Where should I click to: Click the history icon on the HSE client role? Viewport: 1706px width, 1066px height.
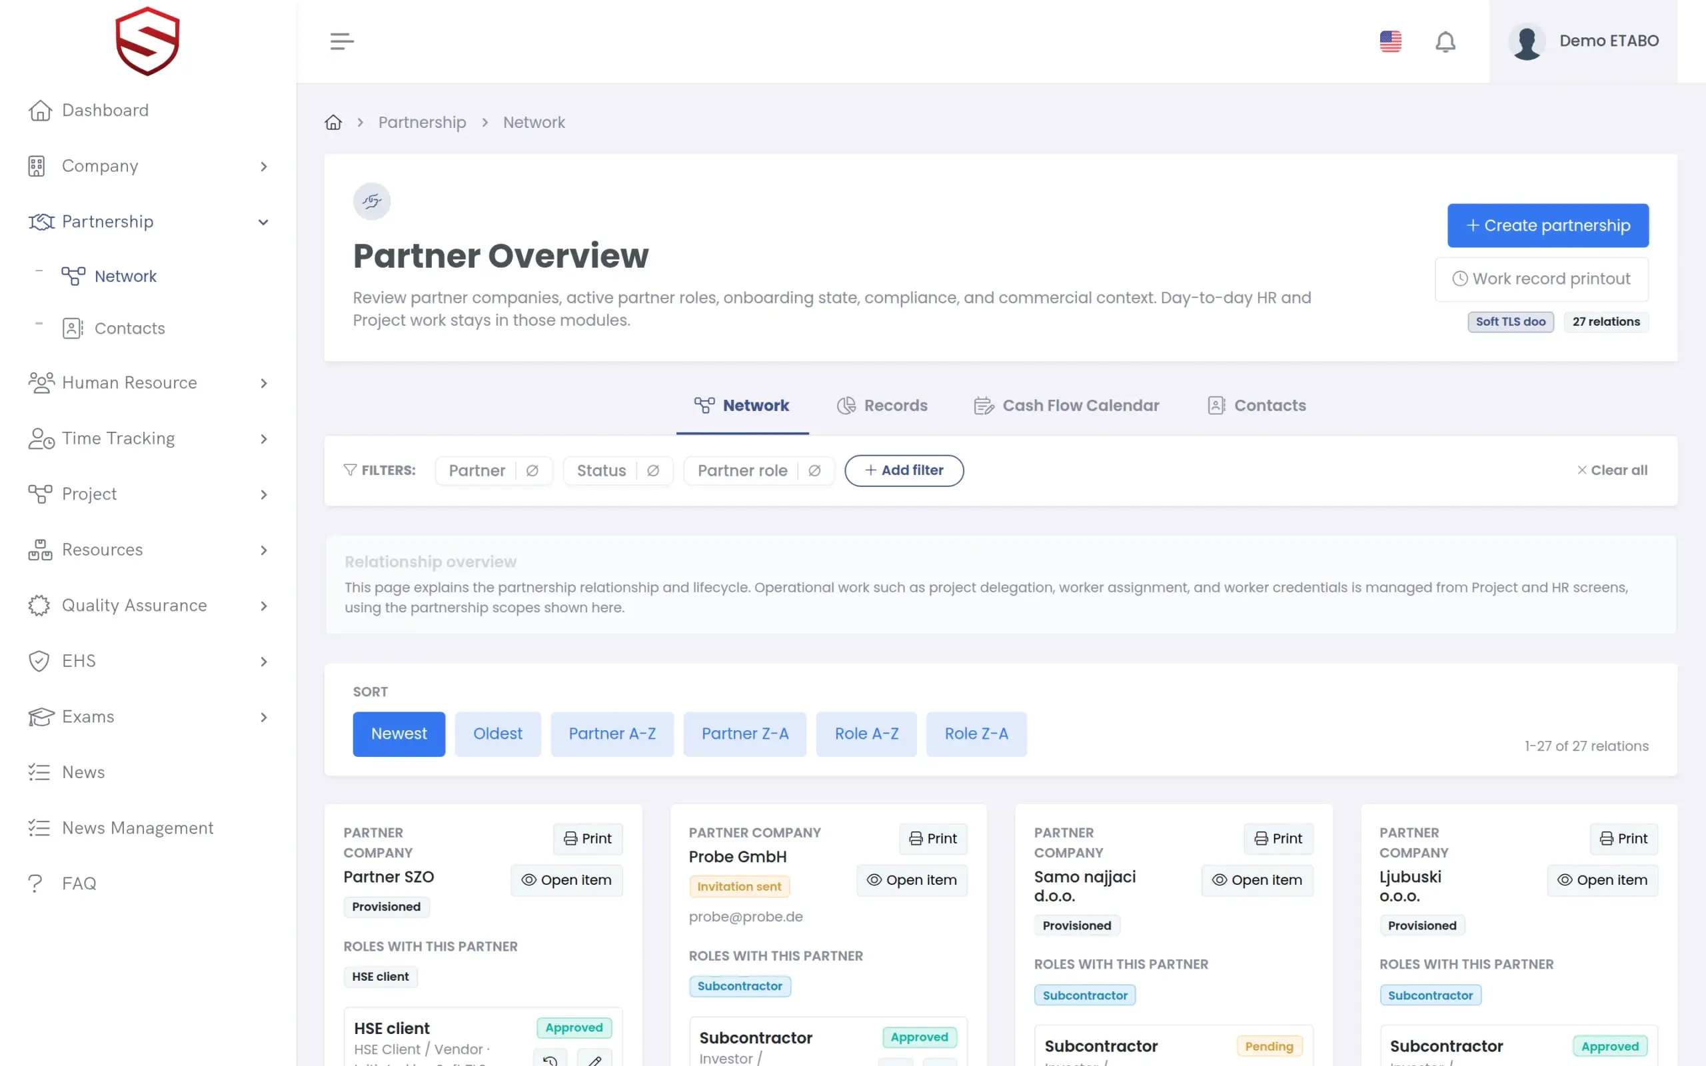point(550,1058)
